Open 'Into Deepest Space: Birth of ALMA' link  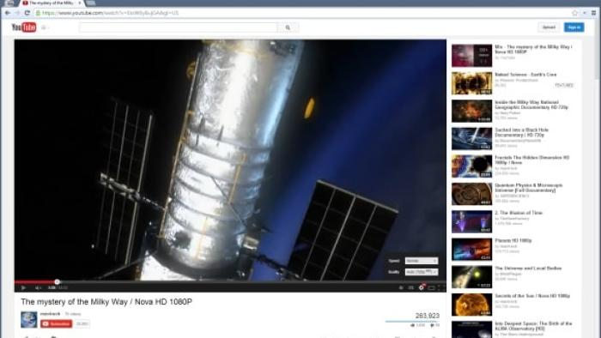[533, 326]
